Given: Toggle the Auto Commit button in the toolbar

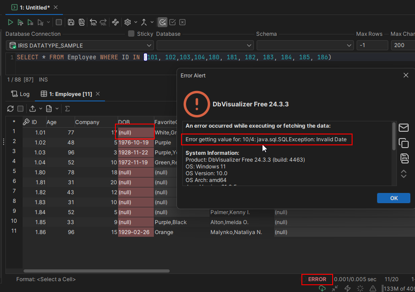Looking at the screenshot, I should coord(162,22).
